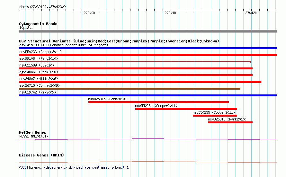Select the nsv550234 (Cooper2011) red bar
Viewport: 286px width, 177px height.
[x=186, y=109]
